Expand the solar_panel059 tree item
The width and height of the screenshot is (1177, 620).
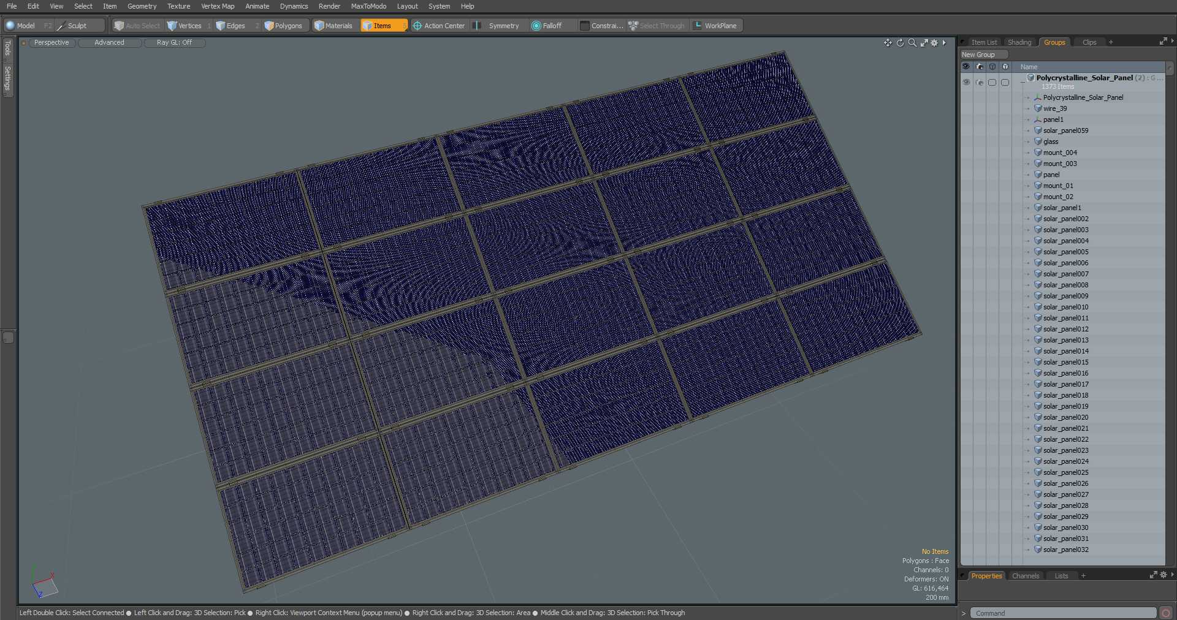1029,130
